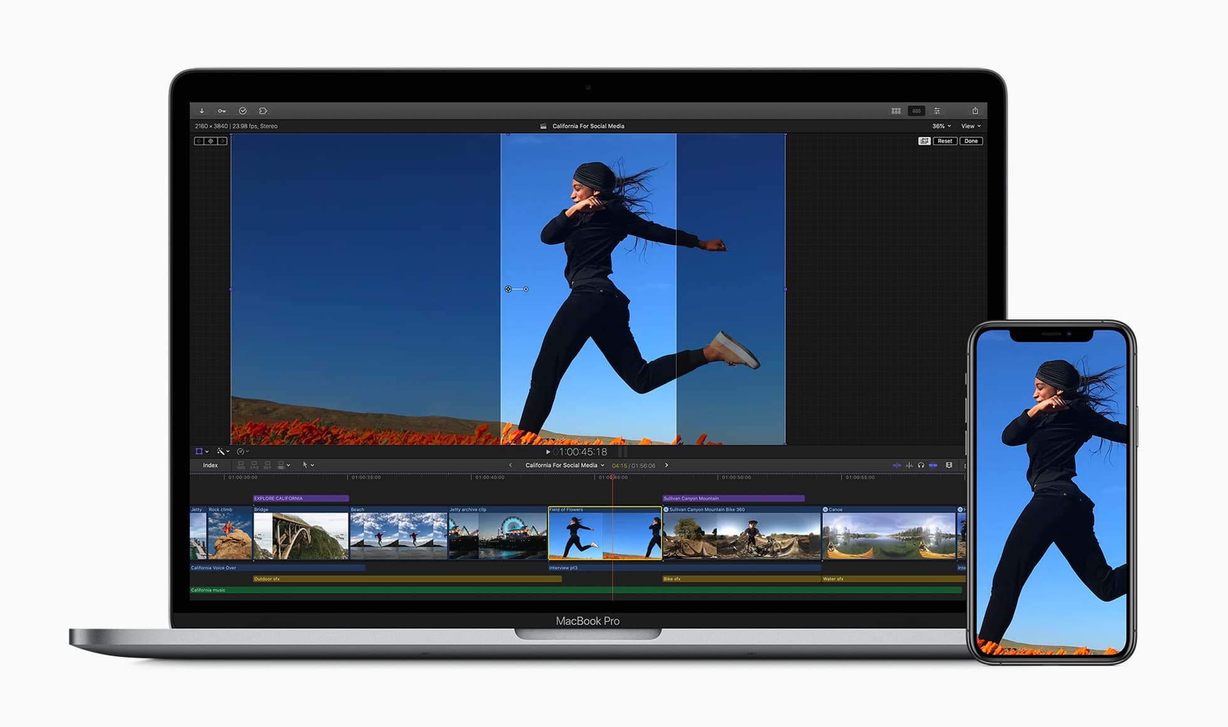The height and width of the screenshot is (727, 1228).
Task: Open the California For Social Media timeline menu
Action: [x=562, y=465]
